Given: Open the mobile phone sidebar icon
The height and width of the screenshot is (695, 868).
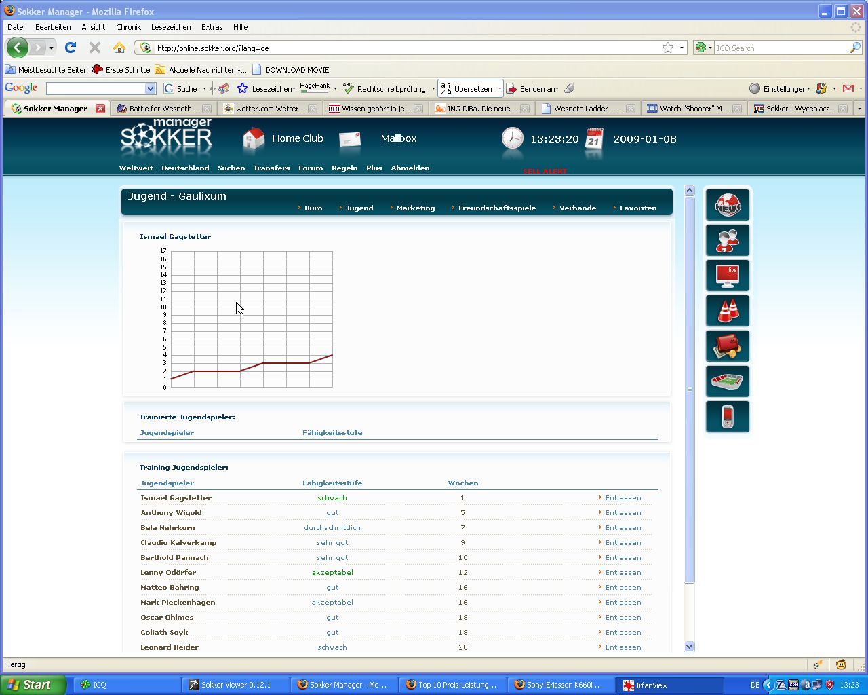Looking at the screenshot, I should pyautogui.click(x=728, y=417).
